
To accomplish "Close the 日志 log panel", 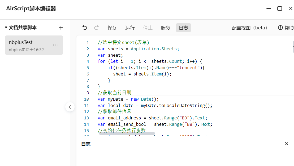I will tap(286, 144).
